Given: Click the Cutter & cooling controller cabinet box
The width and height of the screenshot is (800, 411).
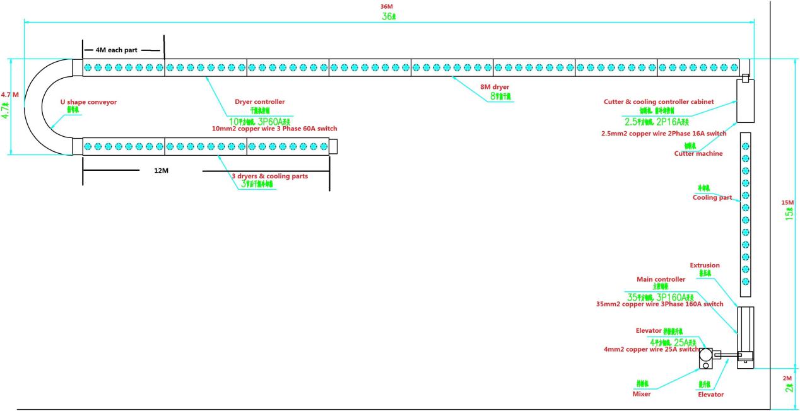Looking at the screenshot, I should point(745,101).
